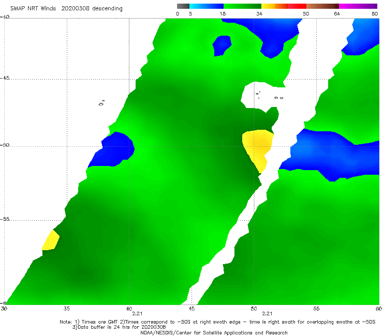This screenshot has height=336, width=383.
Task: Click the longitude axis label '45'
Action: [192, 309]
